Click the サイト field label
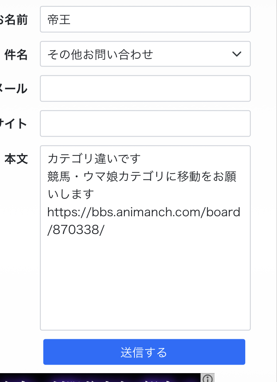Image resolution: width=277 pixels, height=382 pixels. (x=13, y=124)
